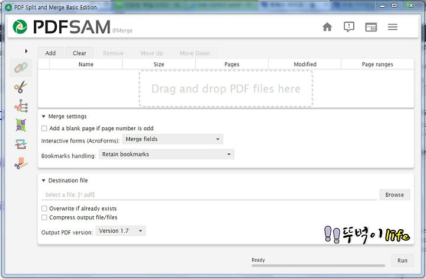Sort by the Size column header

[x=159, y=65]
